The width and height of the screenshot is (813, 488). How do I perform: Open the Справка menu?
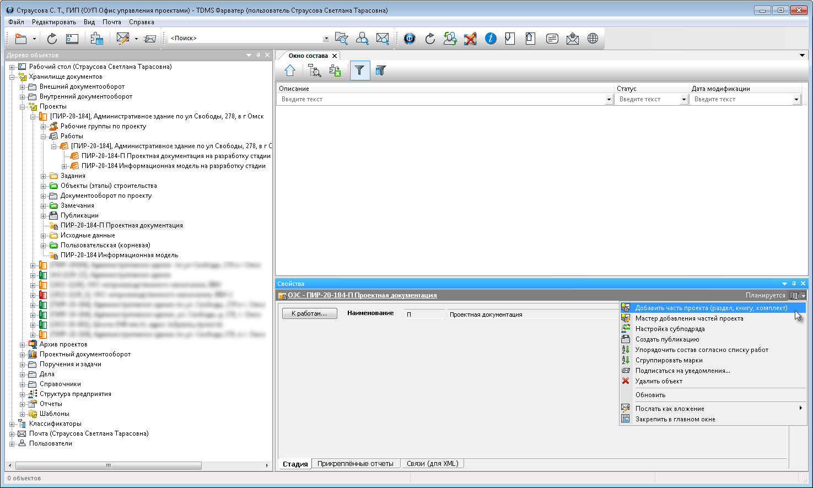(x=142, y=22)
